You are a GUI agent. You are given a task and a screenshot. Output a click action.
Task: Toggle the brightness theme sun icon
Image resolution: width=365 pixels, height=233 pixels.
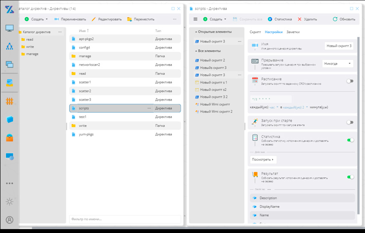[x=9, y=201]
